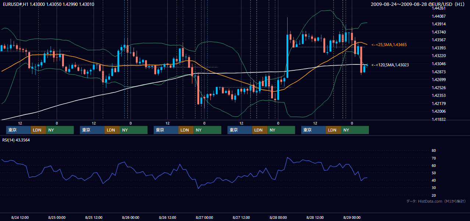Click the 8/28 00:00 time axis label
This screenshot has width=470, height=221.
278,217
